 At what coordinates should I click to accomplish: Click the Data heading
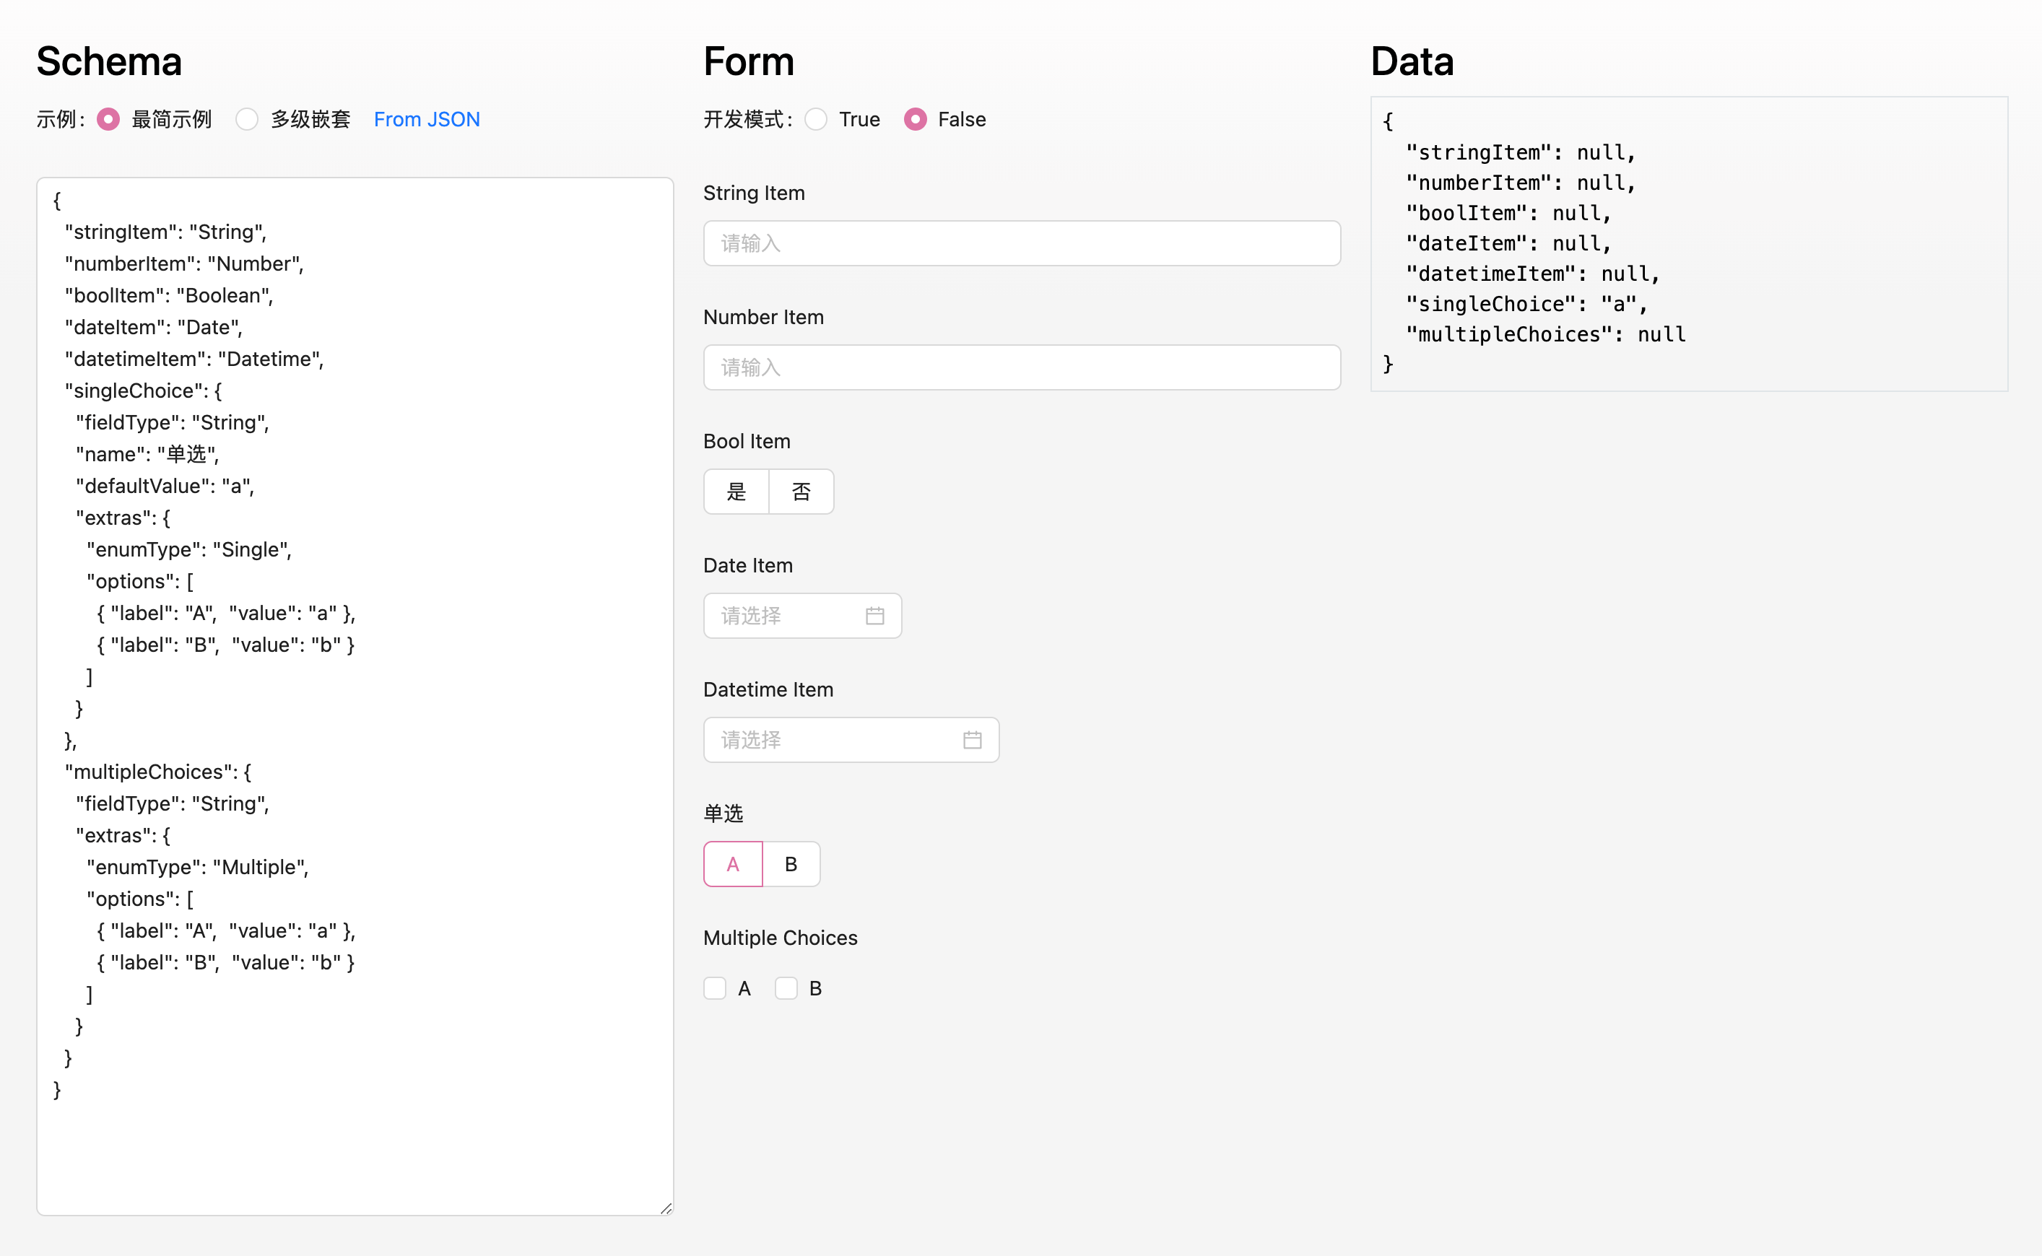pyautogui.click(x=1412, y=61)
